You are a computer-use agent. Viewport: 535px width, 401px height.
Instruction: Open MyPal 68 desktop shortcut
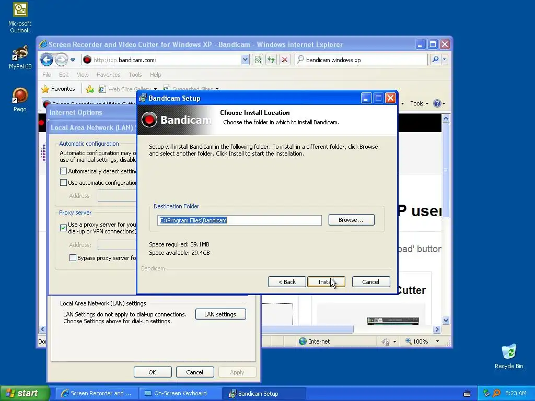tap(20, 57)
